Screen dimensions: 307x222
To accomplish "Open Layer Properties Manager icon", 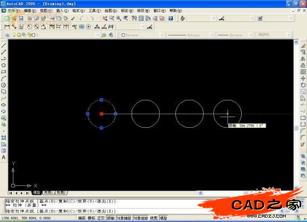I will pos(7,35).
